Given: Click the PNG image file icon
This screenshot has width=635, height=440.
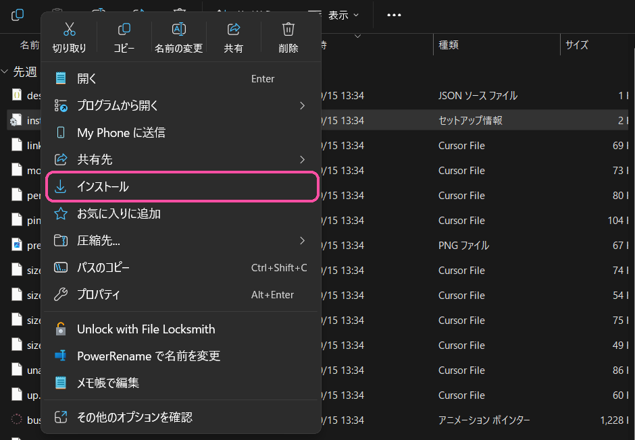Looking at the screenshot, I should pos(17,245).
